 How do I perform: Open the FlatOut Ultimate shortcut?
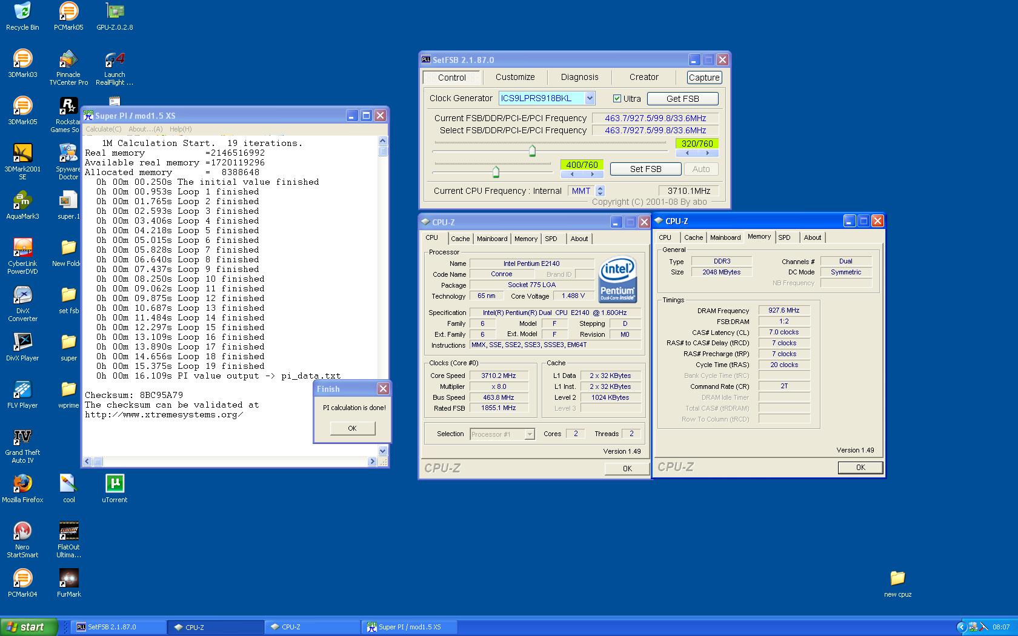point(68,540)
